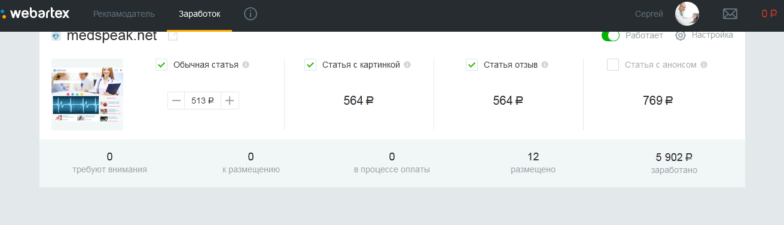Show the info tooltip for Обычная статья

point(246,65)
